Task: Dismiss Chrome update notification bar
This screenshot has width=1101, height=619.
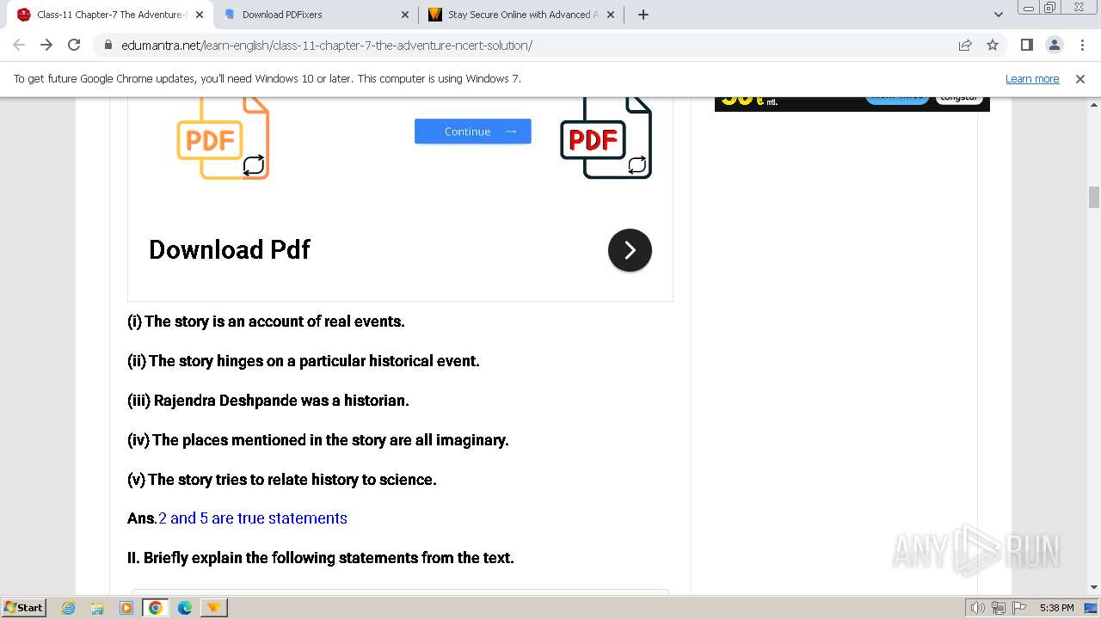Action: [x=1080, y=78]
